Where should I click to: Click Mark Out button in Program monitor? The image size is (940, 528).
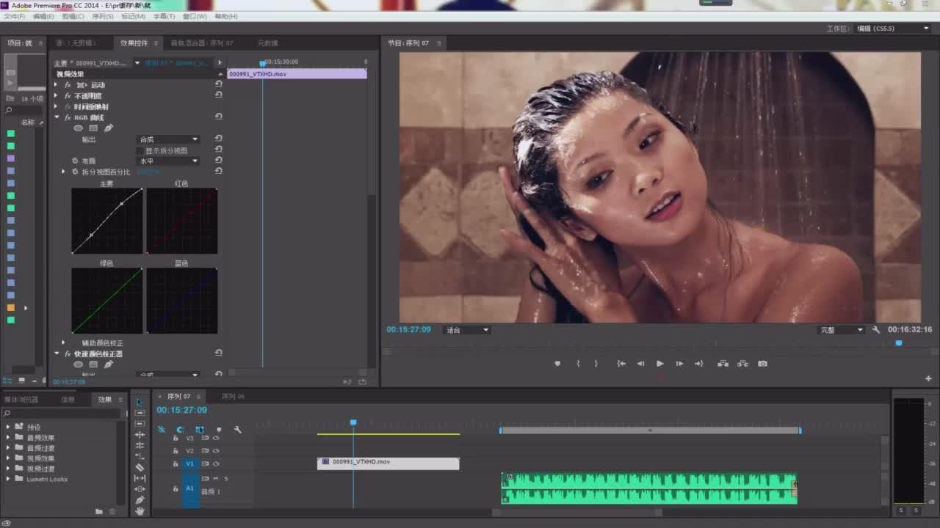pyautogui.click(x=596, y=364)
